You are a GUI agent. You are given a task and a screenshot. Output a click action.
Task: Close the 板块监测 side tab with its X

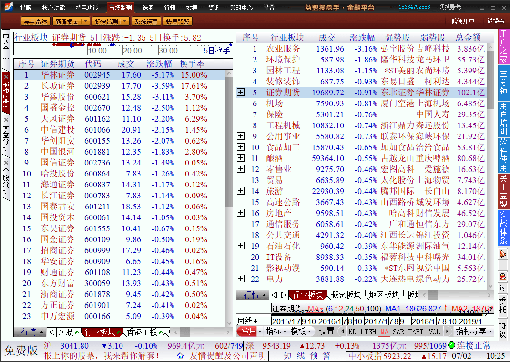point(6,77)
